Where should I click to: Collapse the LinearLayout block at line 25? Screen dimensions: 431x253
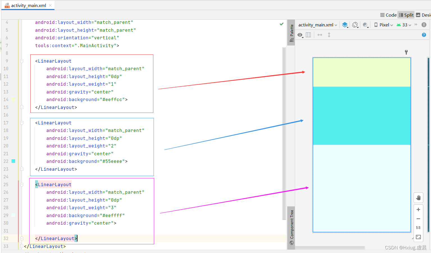pos(22,184)
